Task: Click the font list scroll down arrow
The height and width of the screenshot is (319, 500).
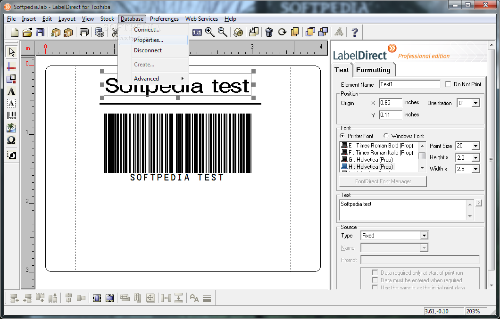Action: point(422,168)
